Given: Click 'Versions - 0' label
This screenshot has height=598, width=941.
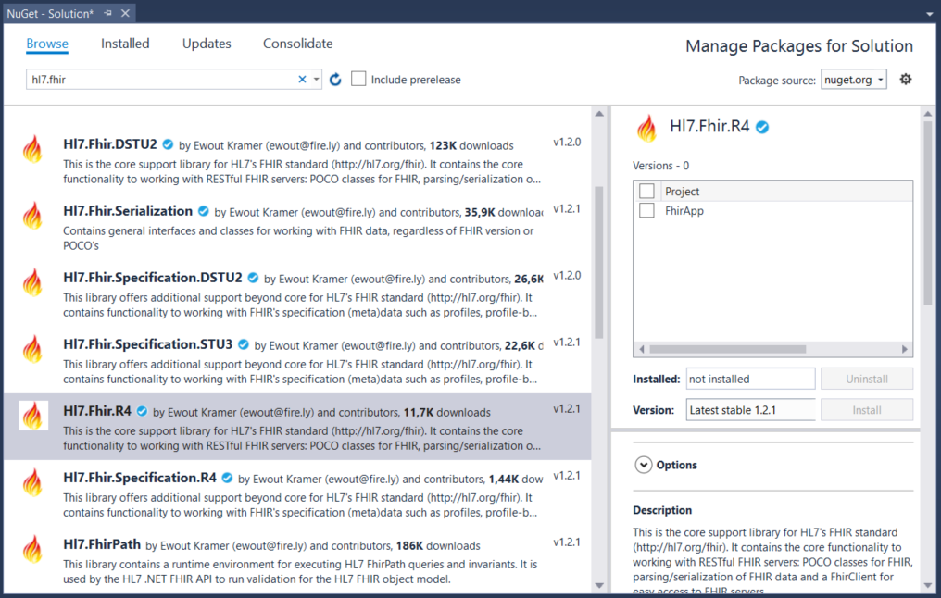Looking at the screenshot, I should click(x=660, y=166).
